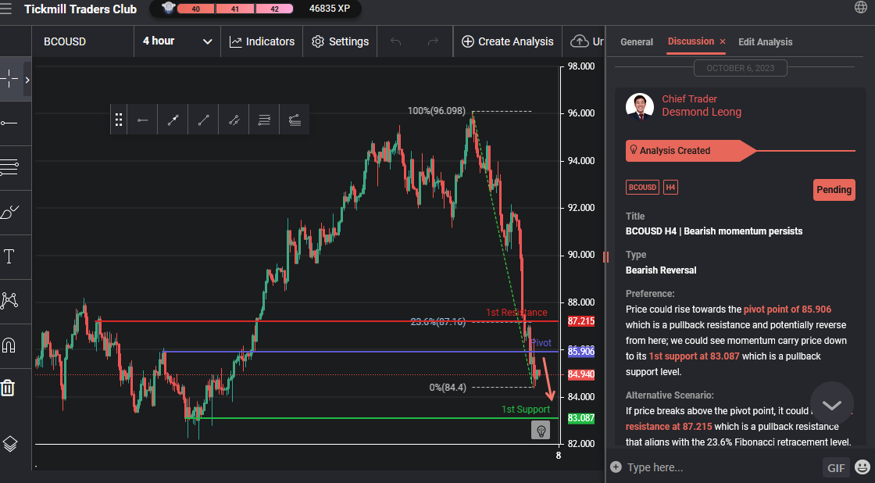Screen dimensions: 875x483
Task: Choose the trend line in floating toolbar
Action: coord(203,120)
